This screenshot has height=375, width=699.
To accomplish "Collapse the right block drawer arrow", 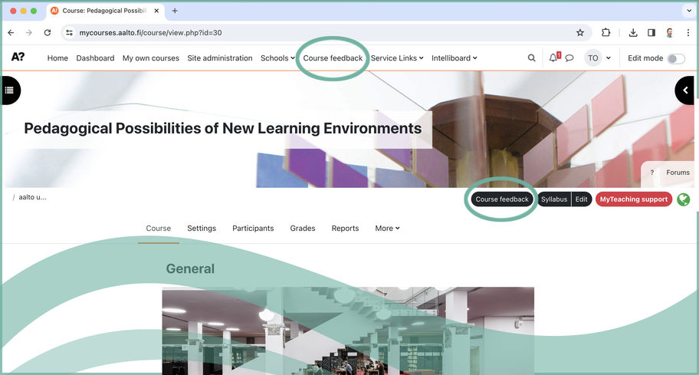I will pyautogui.click(x=685, y=90).
